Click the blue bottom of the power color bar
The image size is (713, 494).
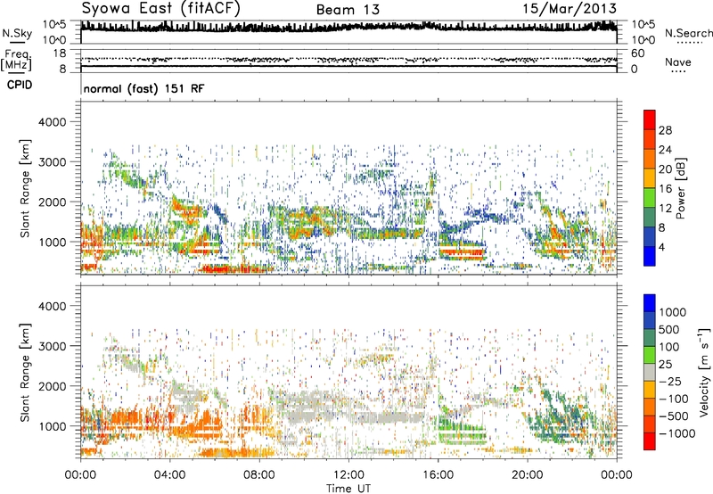tap(650, 256)
